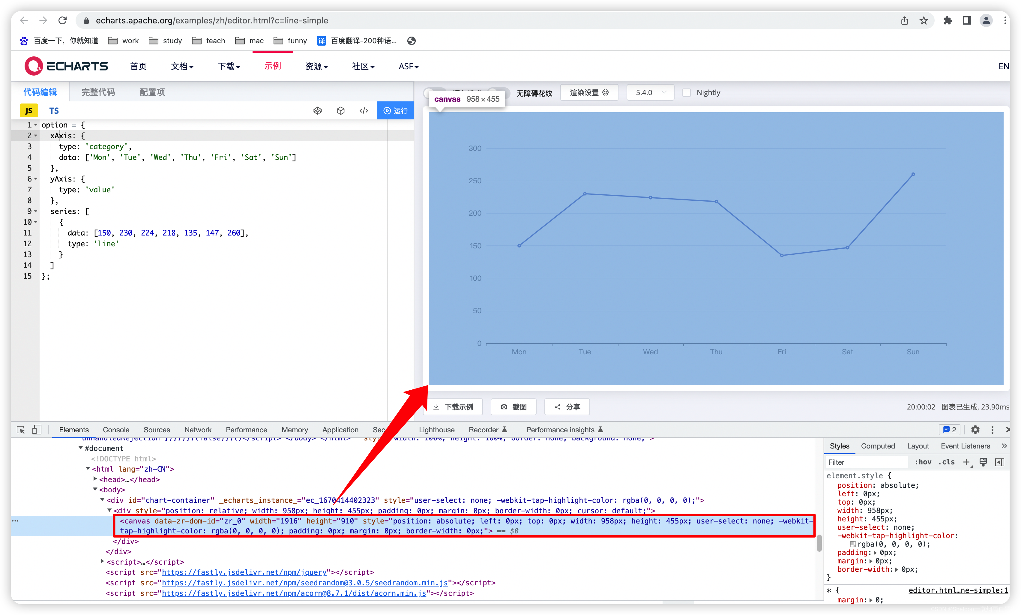The height and width of the screenshot is (615, 1021).
Task: Enable the Nightly checkbox
Action: click(687, 93)
